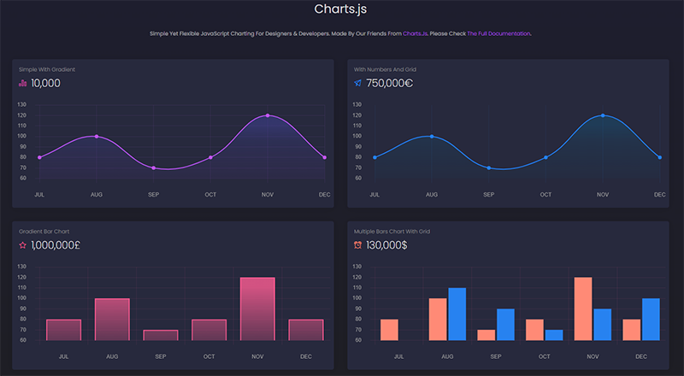Click the 60 y-axis label in Gradient Bar Chart
Viewport: 684px width, 376px height.
(x=23, y=340)
